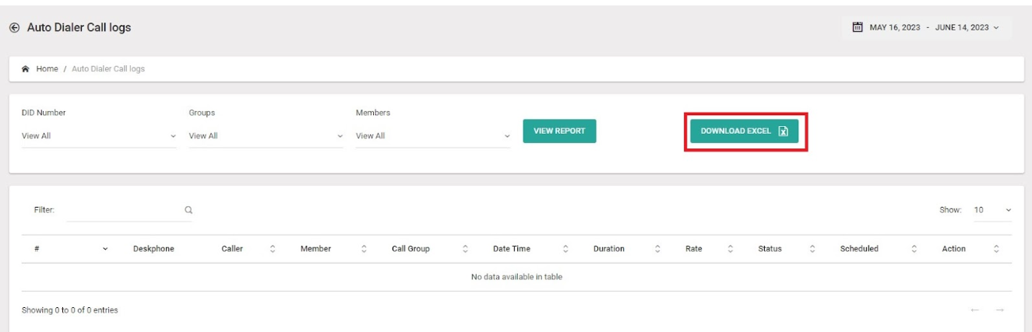The width and height of the screenshot is (1032, 332).
Task: Change the Show entries count dropdown
Action: coord(993,210)
